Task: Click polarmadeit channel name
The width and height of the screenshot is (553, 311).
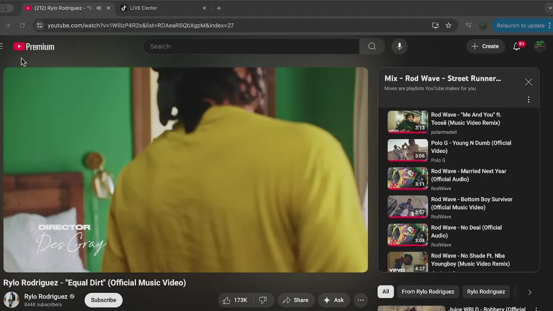Action: click(x=444, y=132)
